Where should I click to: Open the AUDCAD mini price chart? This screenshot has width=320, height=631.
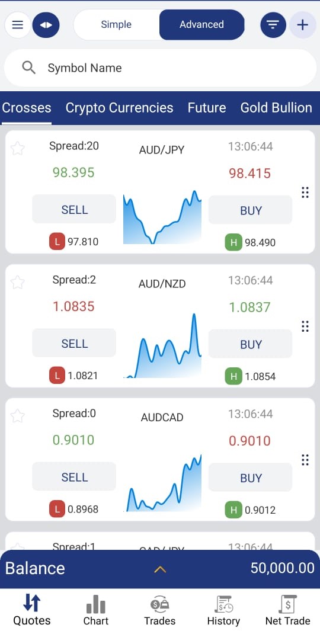tap(162, 483)
